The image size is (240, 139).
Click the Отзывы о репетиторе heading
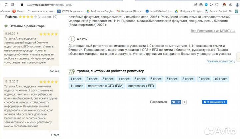[x=28, y=26]
